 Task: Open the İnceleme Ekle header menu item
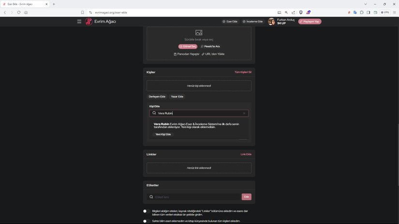coord(252,22)
